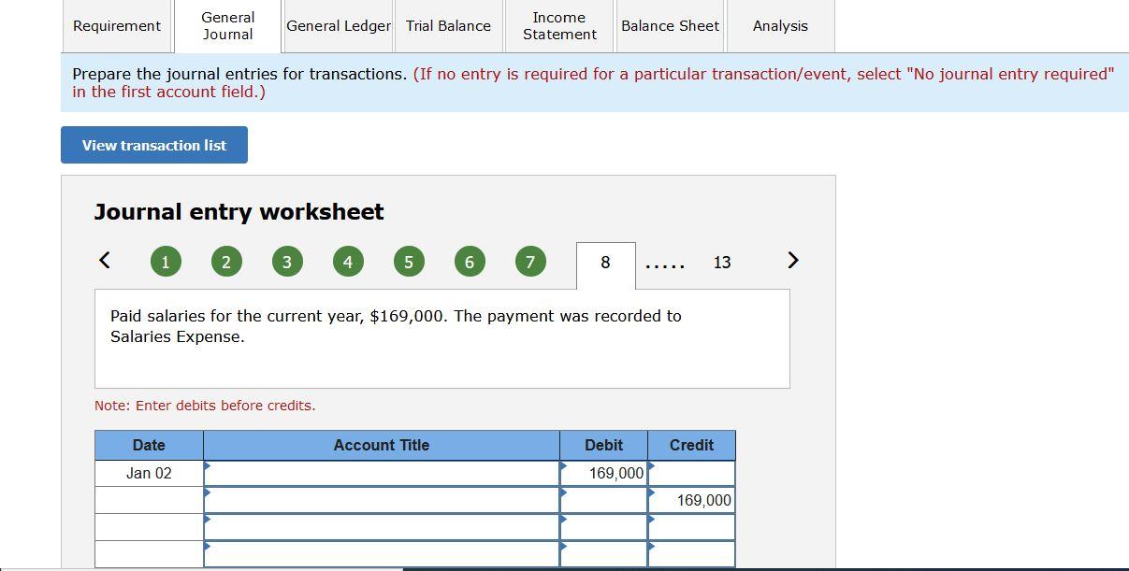
Task: Navigate to journal entry 3
Action: click(x=287, y=262)
